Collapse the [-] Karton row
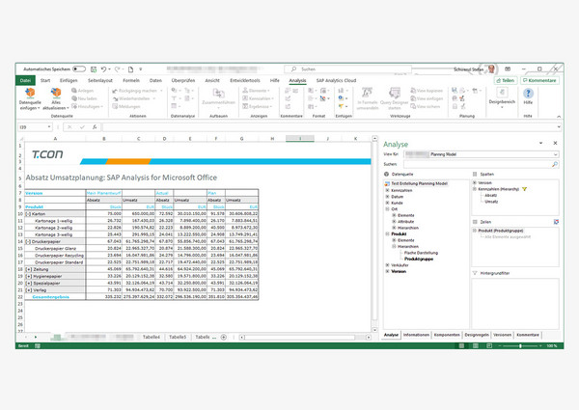The width and height of the screenshot is (579, 410). pyautogui.click(x=28, y=213)
